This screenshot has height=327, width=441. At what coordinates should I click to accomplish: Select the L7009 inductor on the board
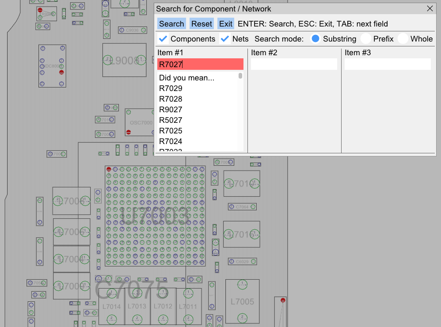72,286
